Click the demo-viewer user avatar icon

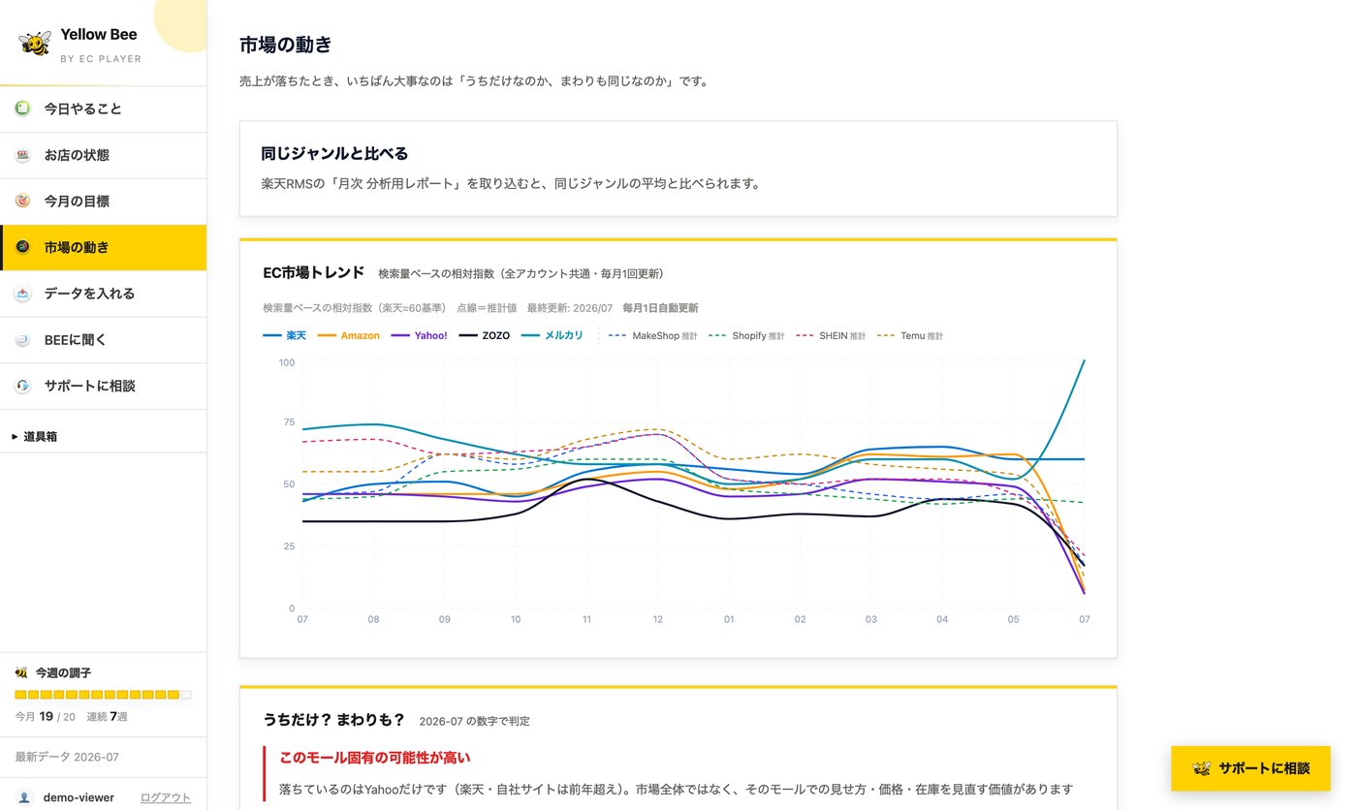[25, 797]
